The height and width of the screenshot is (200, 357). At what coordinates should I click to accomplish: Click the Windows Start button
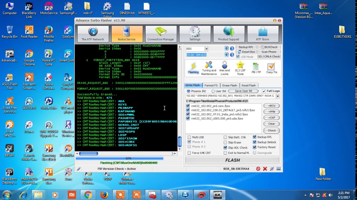coord(7,194)
